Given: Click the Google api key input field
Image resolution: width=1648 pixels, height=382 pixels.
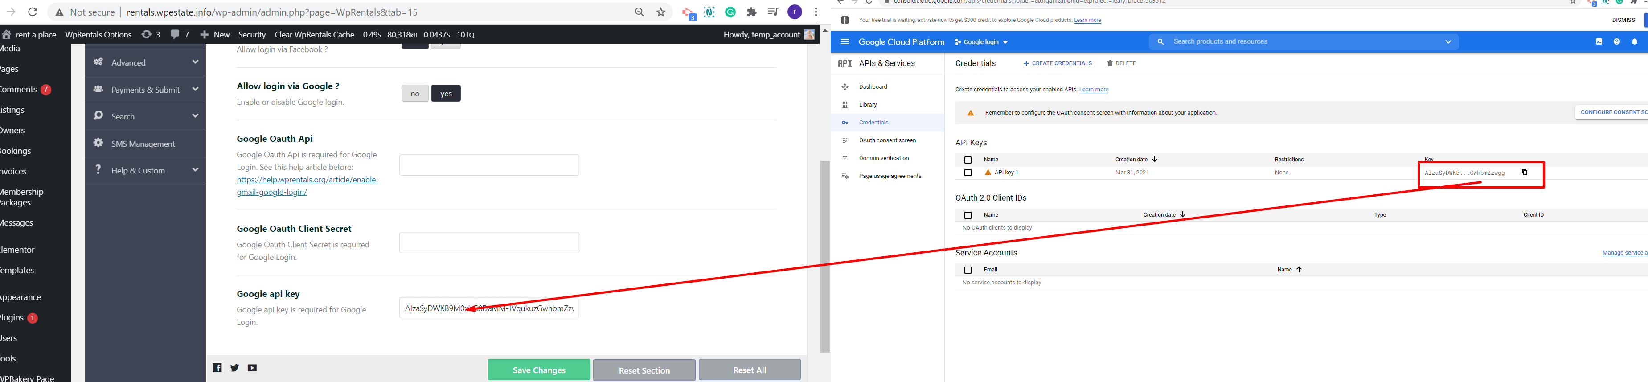Looking at the screenshot, I should coord(489,308).
